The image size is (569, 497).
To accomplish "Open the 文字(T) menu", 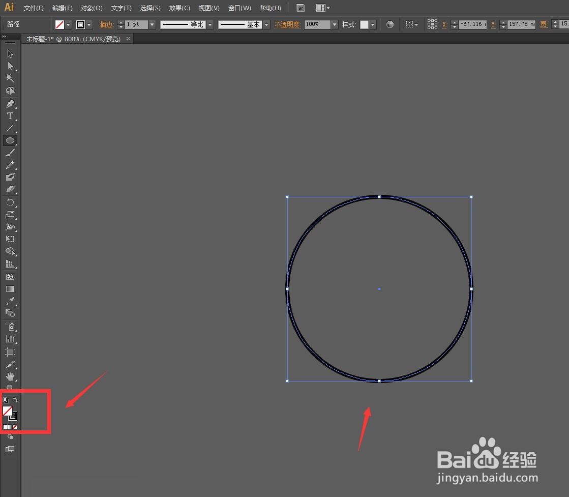I will pyautogui.click(x=121, y=8).
